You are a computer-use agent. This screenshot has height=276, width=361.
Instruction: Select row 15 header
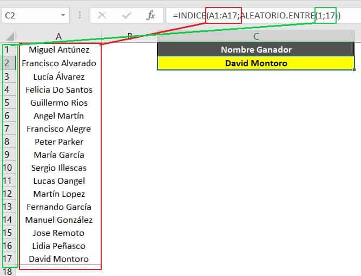click(8, 233)
